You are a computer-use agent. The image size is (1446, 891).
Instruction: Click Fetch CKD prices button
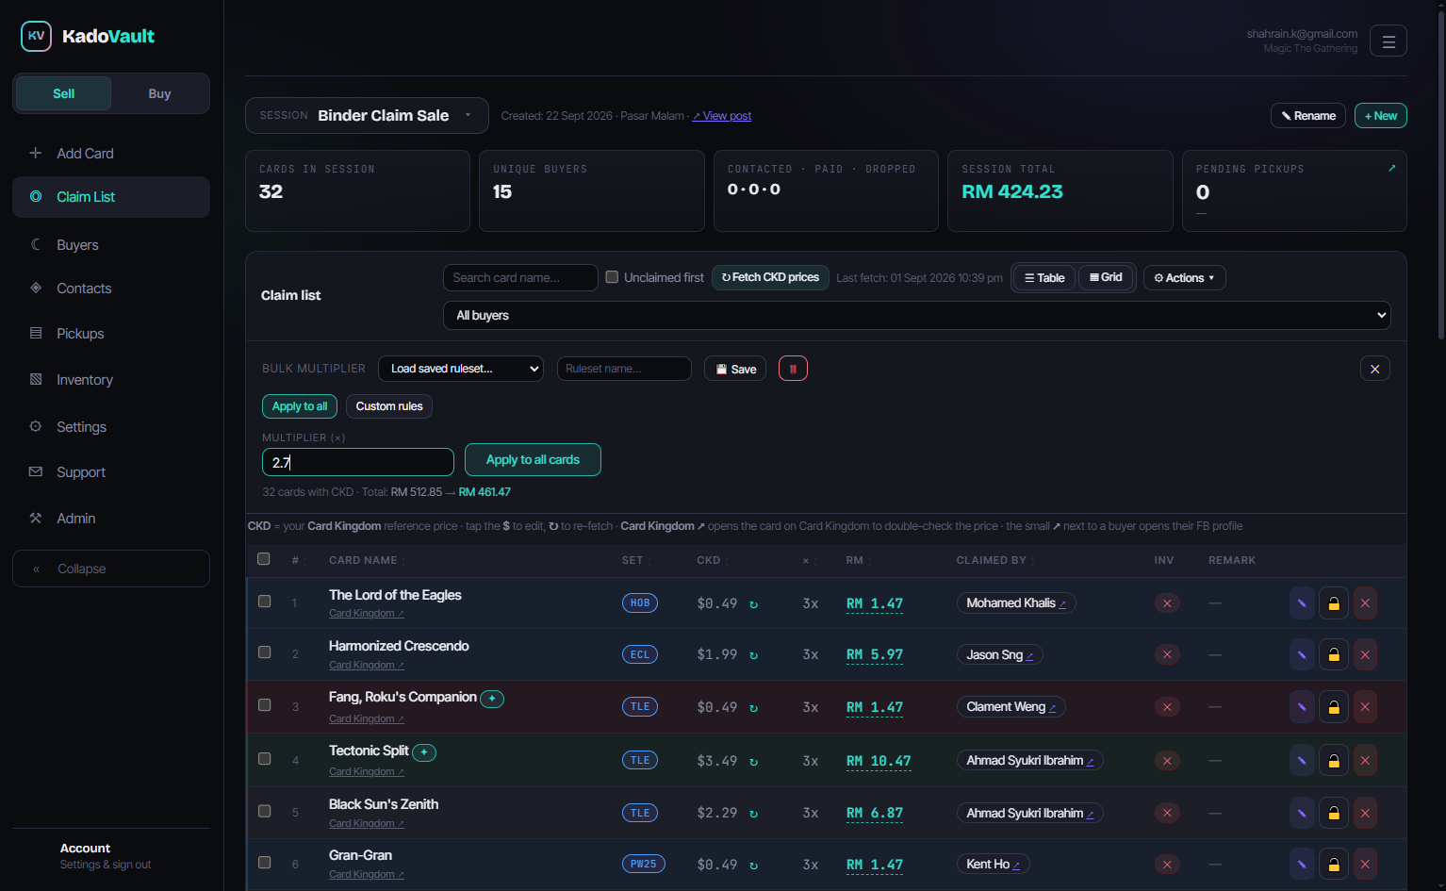coord(770,277)
